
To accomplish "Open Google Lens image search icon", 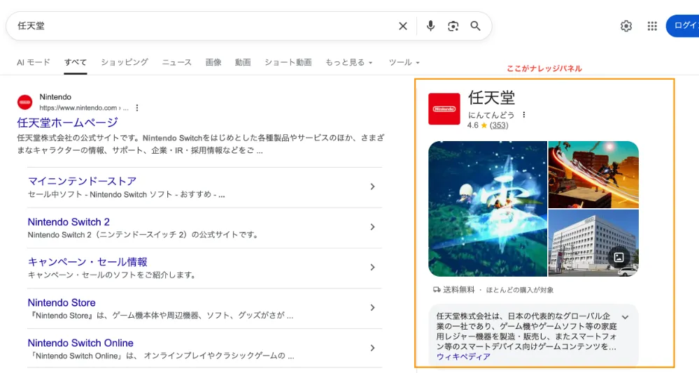I will tap(453, 26).
